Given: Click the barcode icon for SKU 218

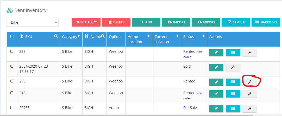Looking at the screenshot, I should (x=233, y=94).
